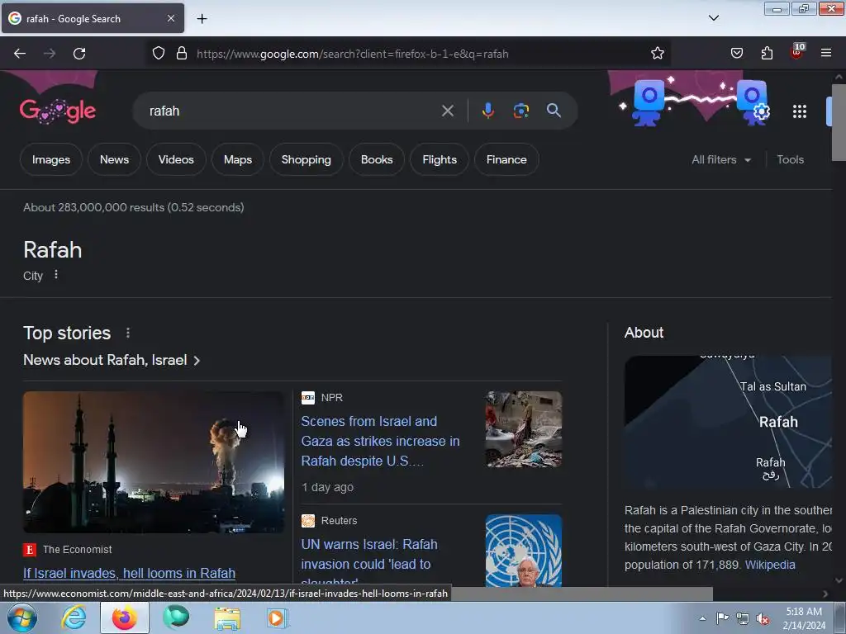
Task: Open a new tab with the plus button
Action: coord(202,19)
